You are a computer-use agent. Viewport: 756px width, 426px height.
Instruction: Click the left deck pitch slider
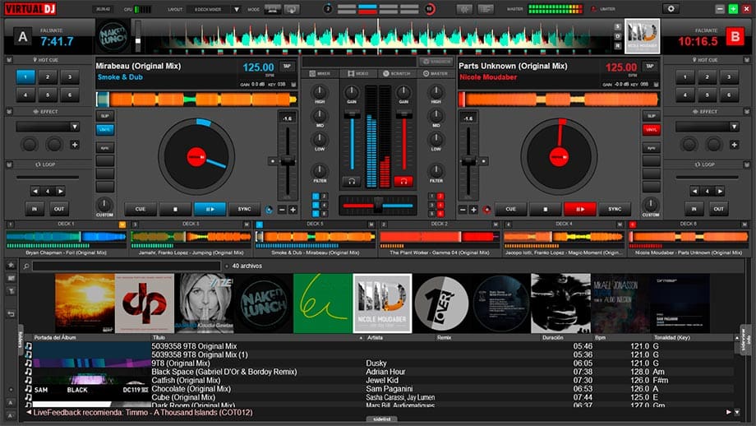point(288,162)
